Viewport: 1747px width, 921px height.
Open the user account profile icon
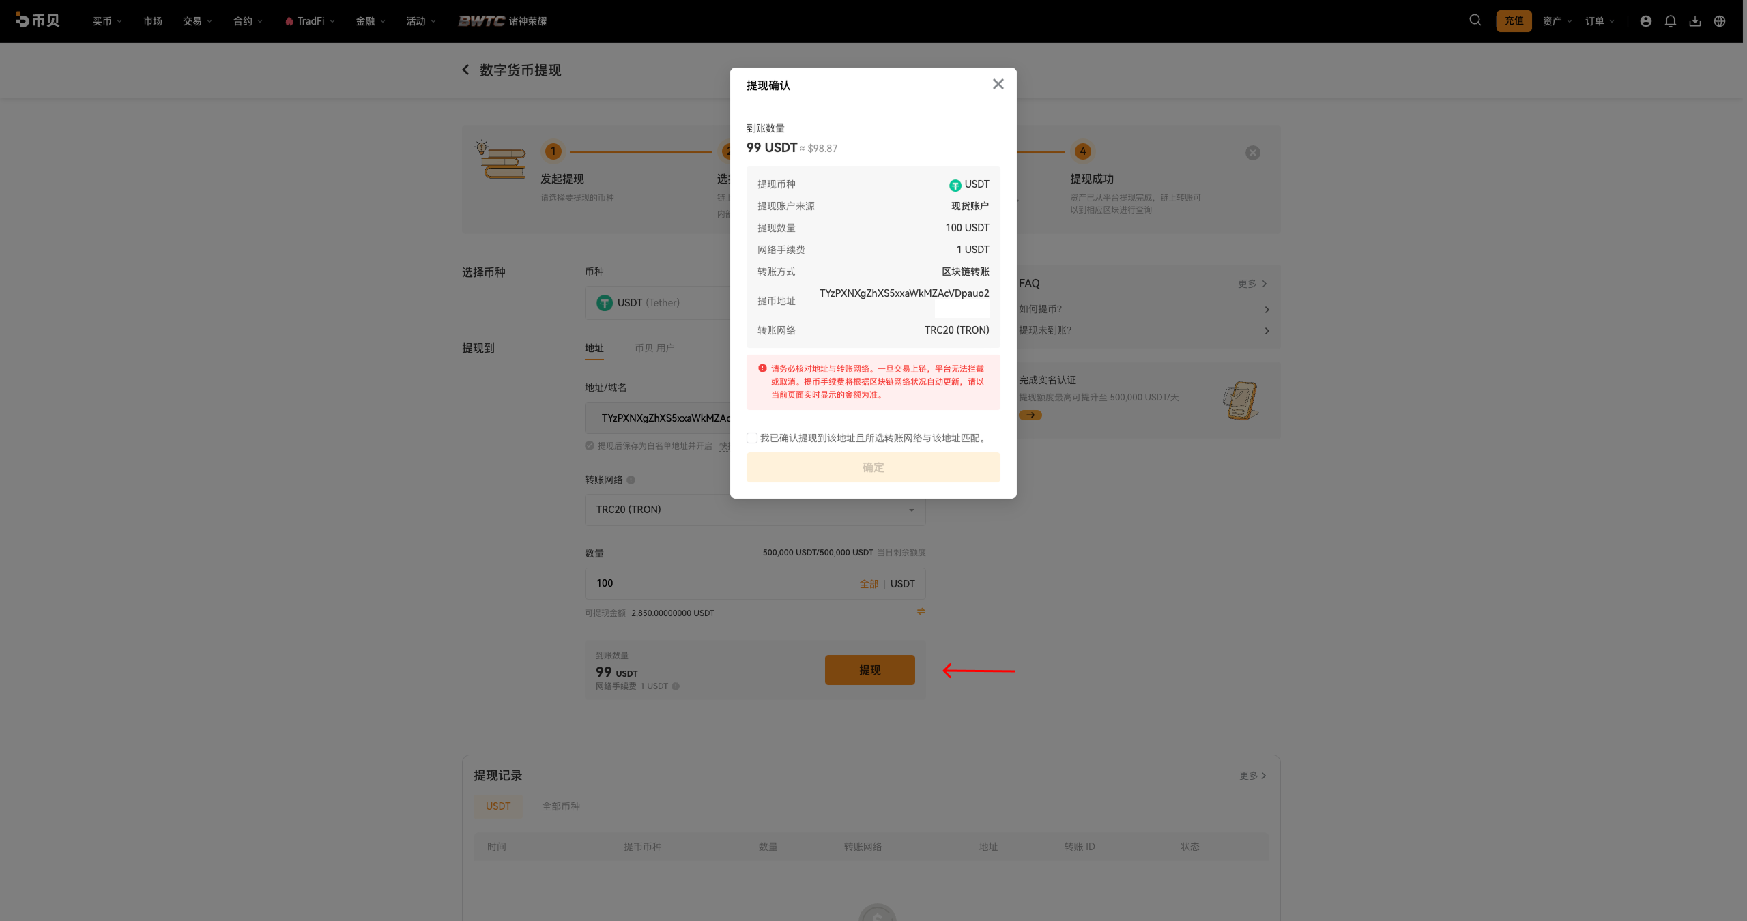pos(1645,21)
